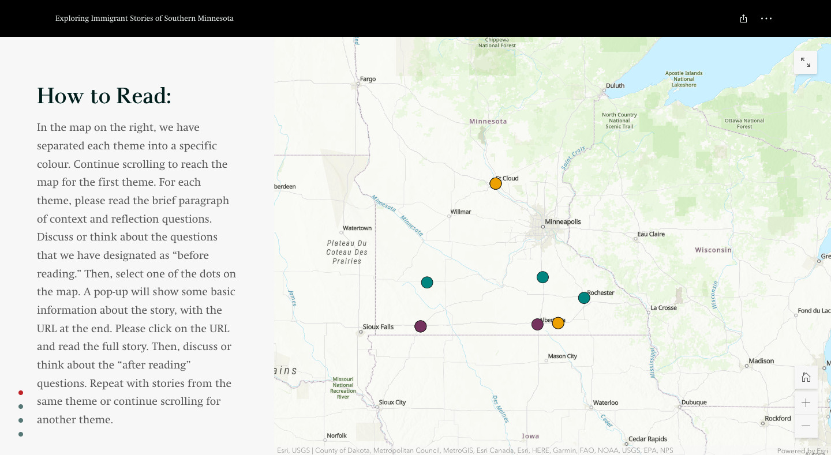831x455 pixels.
Task: Select the orange marker near Albert Lea
Action: 558,323
